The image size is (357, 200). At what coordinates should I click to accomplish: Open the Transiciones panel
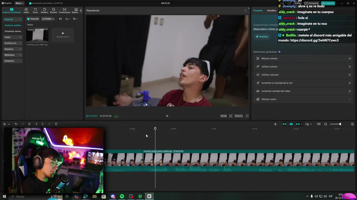pyautogui.click(x=64, y=11)
